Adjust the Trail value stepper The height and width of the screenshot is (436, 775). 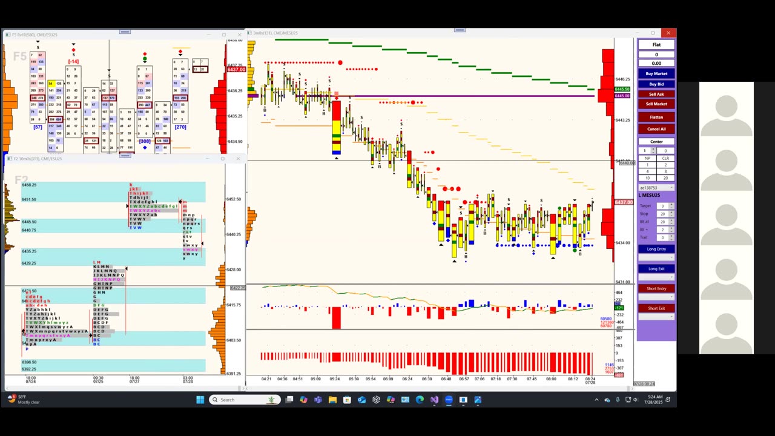[671, 237]
